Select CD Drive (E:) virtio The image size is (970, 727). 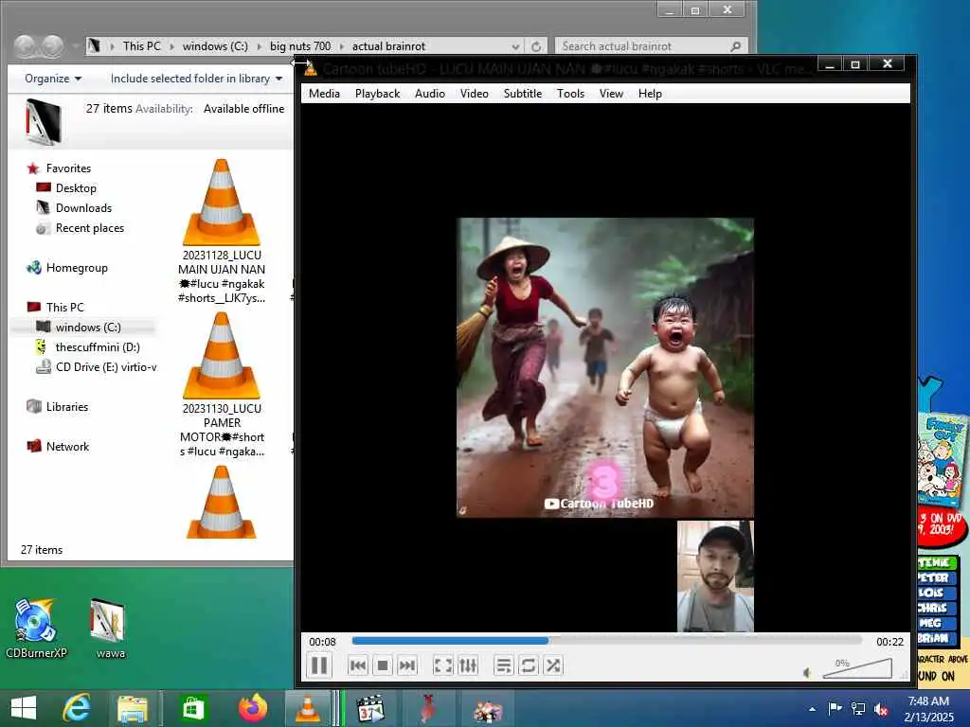(105, 366)
